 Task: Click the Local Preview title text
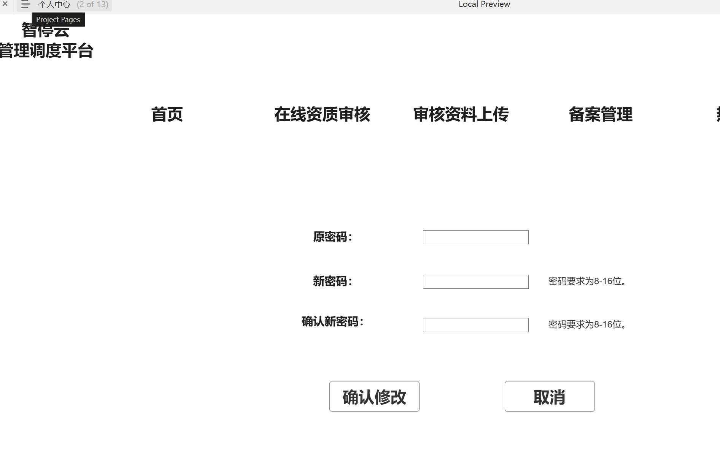(484, 4)
